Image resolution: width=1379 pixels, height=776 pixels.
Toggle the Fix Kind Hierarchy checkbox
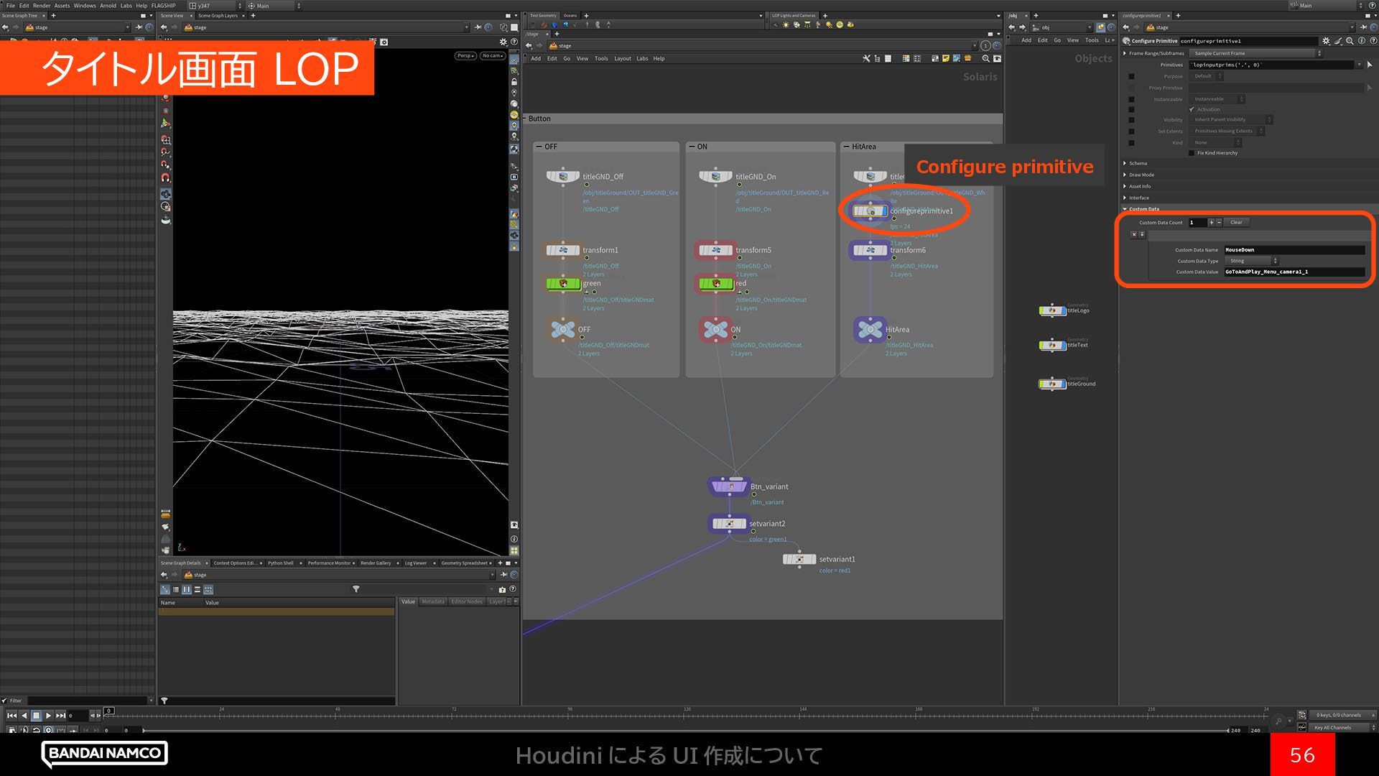point(1192,153)
